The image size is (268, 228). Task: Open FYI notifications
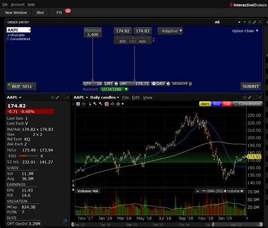click(59, 12)
